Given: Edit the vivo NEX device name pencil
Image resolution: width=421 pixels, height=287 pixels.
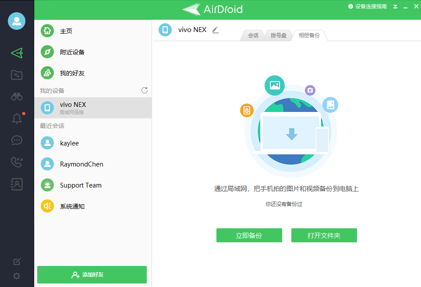Looking at the screenshot, I should point(216,30).
